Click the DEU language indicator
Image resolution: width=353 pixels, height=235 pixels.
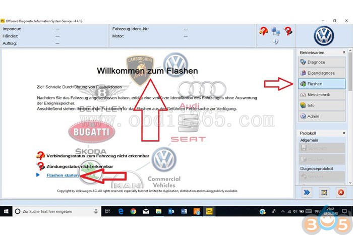pyautogui.click(x=317, y=211)
